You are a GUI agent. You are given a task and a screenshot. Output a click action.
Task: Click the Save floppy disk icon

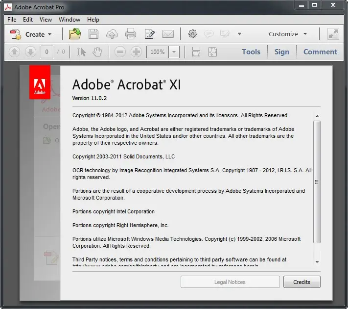93,34
